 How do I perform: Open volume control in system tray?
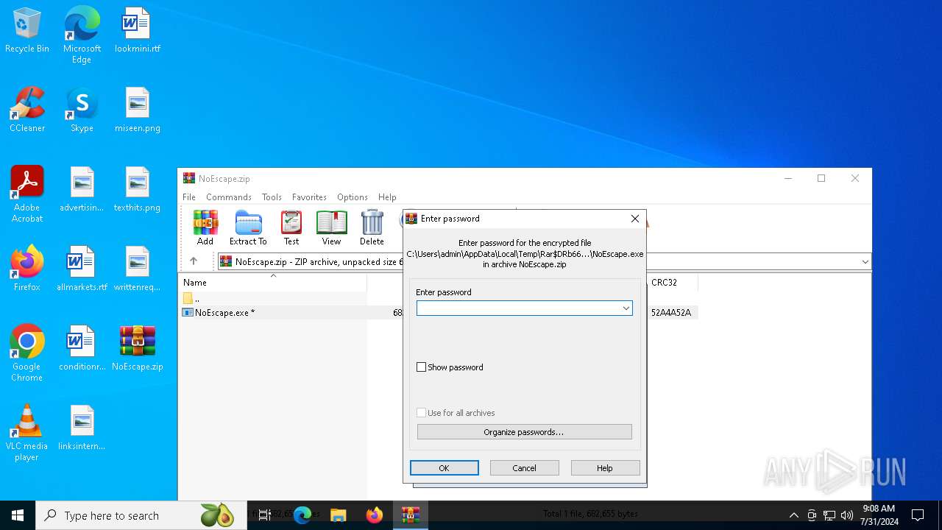pos(847,515)
